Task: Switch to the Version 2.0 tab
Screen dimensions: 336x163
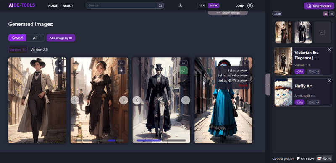Action: click(39, 49)
